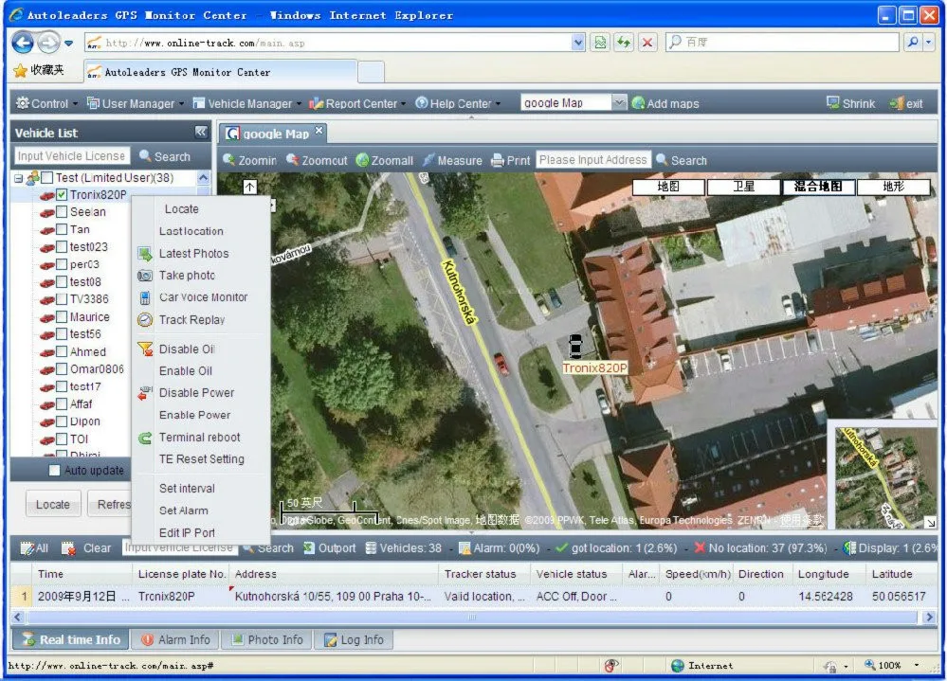Click the IE refresh page icon
The image size is (947, 681).
[x=624, y=43]
